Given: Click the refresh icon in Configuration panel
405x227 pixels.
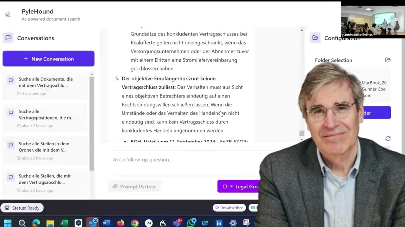Looking at the screenshot, I should pyautogui.click(x=388, y=139).
